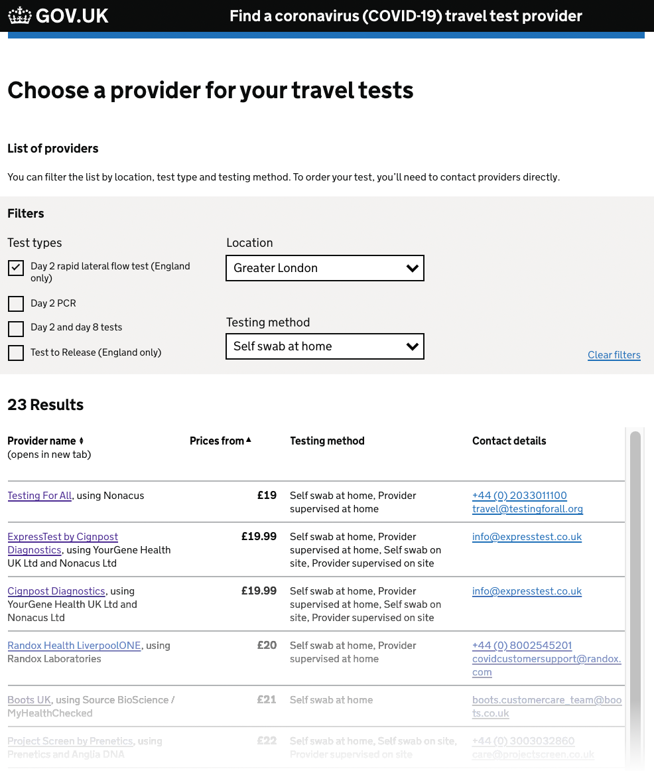
Task: Click the GOV.UK crown logo
Action: [20, 16]
